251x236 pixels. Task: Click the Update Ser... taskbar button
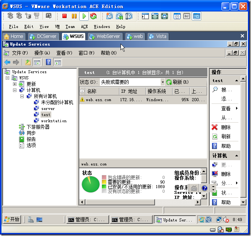tap(175, 220)
